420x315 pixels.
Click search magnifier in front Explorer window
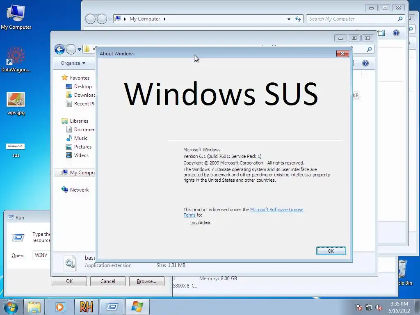[370, 49]
